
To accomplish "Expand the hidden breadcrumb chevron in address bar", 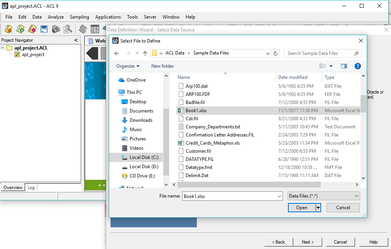I will coord(161,53).
